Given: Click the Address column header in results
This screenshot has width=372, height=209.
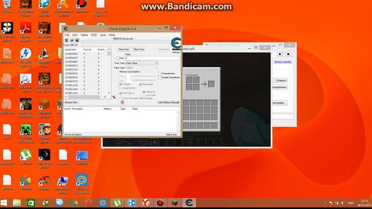Looking at the screenshot, I should [71, 49].
